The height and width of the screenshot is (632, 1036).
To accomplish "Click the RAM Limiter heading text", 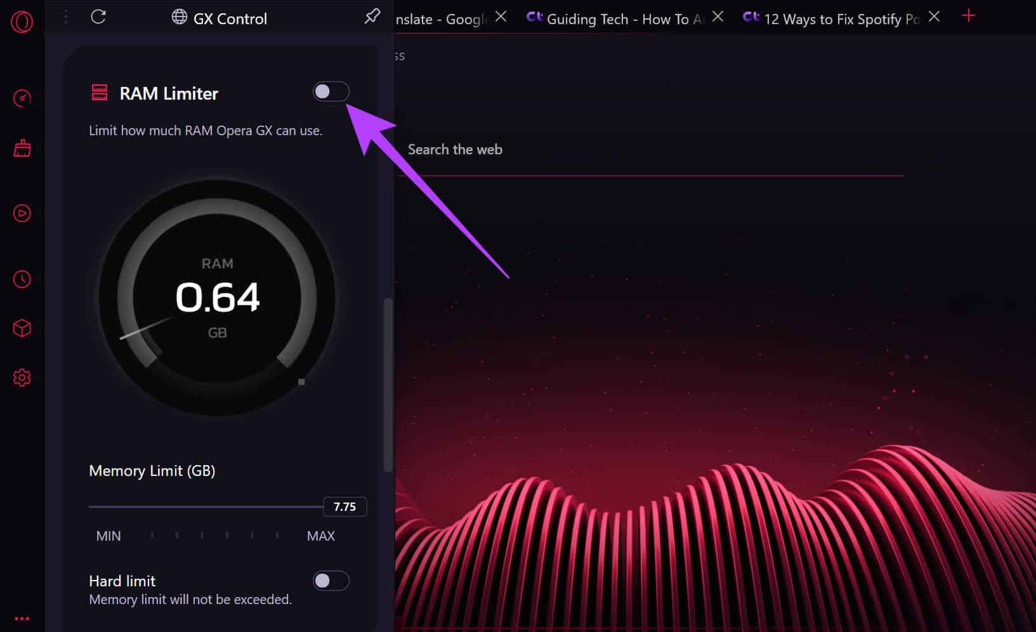I will [x=169, y=94].
